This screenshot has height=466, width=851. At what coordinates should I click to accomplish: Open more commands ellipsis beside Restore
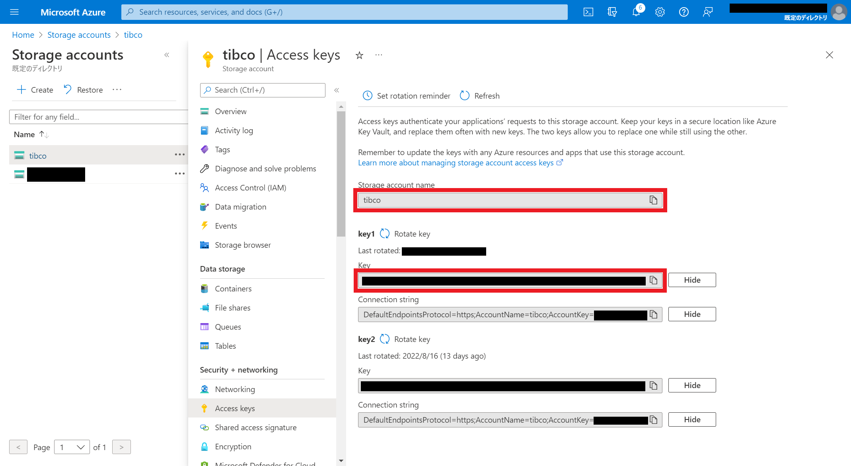point(117,90)
